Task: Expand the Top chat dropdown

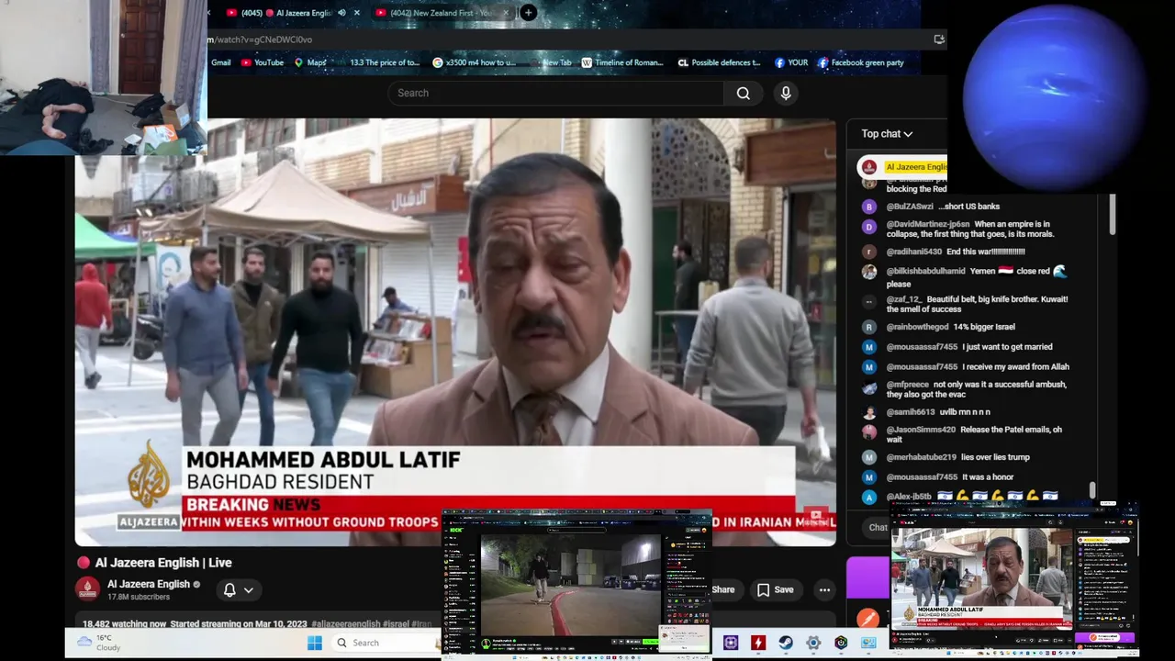Action: 887,134
